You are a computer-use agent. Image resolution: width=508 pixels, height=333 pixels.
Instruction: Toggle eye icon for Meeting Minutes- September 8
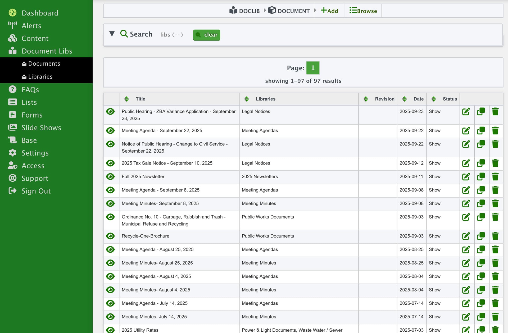click(x=110, y=203)
